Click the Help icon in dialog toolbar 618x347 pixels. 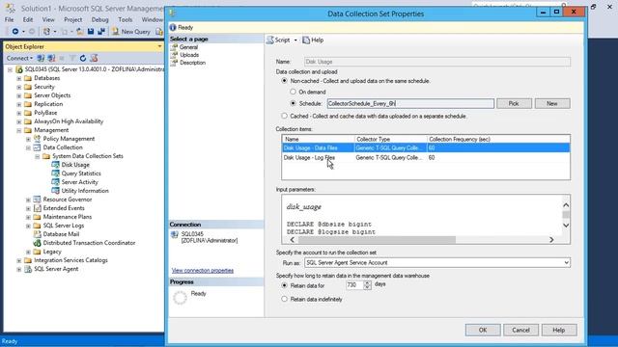(x=306, y=40)
